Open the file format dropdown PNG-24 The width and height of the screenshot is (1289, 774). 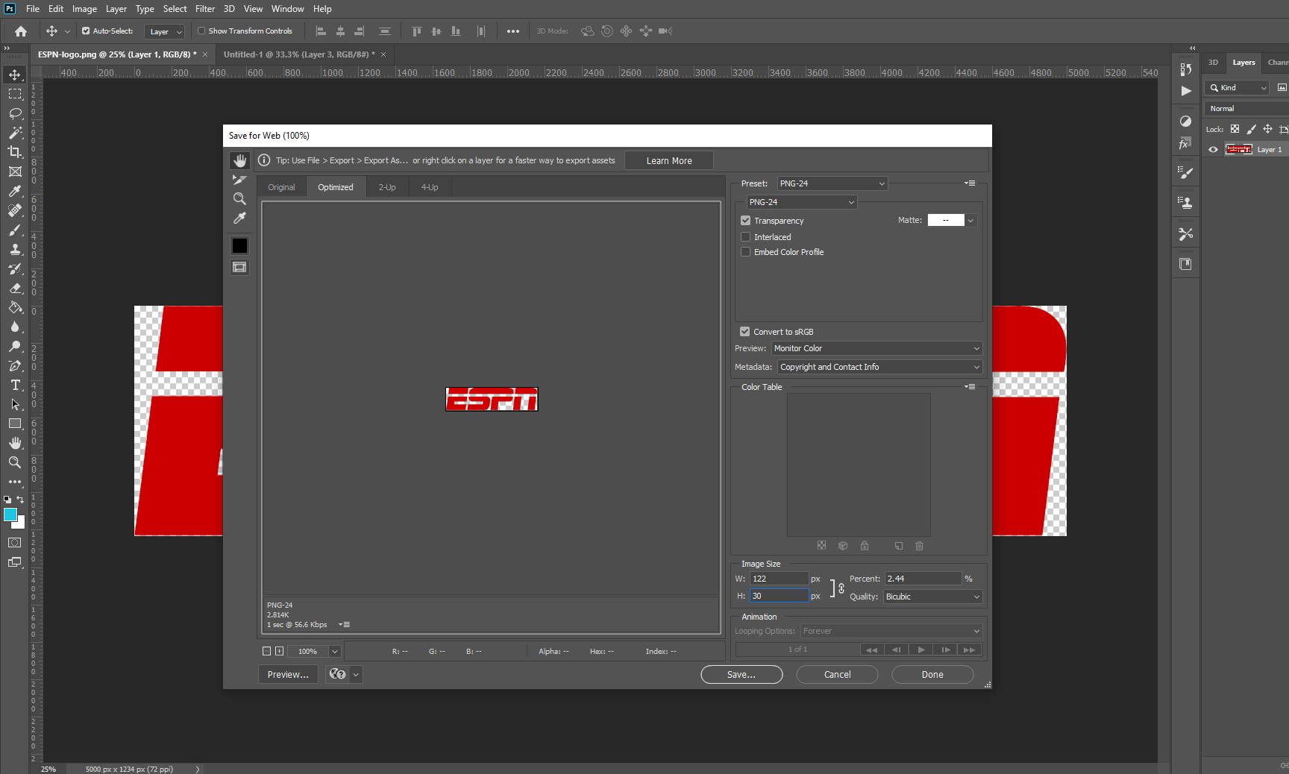(x=802, y=202)
